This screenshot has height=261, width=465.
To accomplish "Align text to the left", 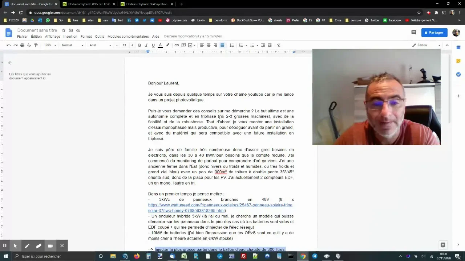I will (202, 45).
